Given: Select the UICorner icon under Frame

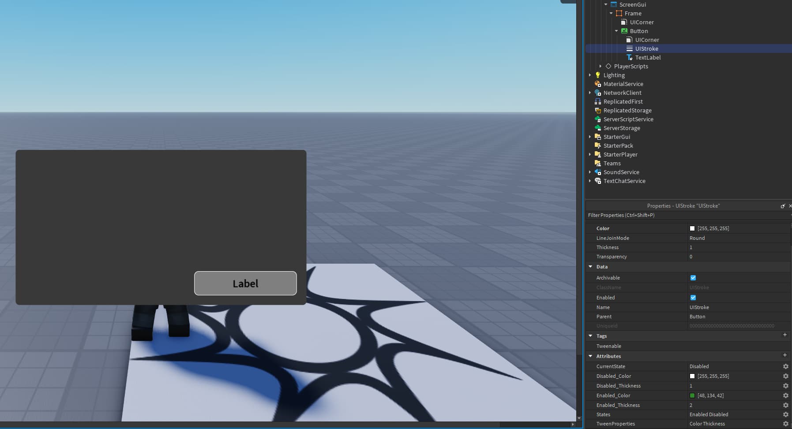Looking at the screenshot, I should pos(625,22).
